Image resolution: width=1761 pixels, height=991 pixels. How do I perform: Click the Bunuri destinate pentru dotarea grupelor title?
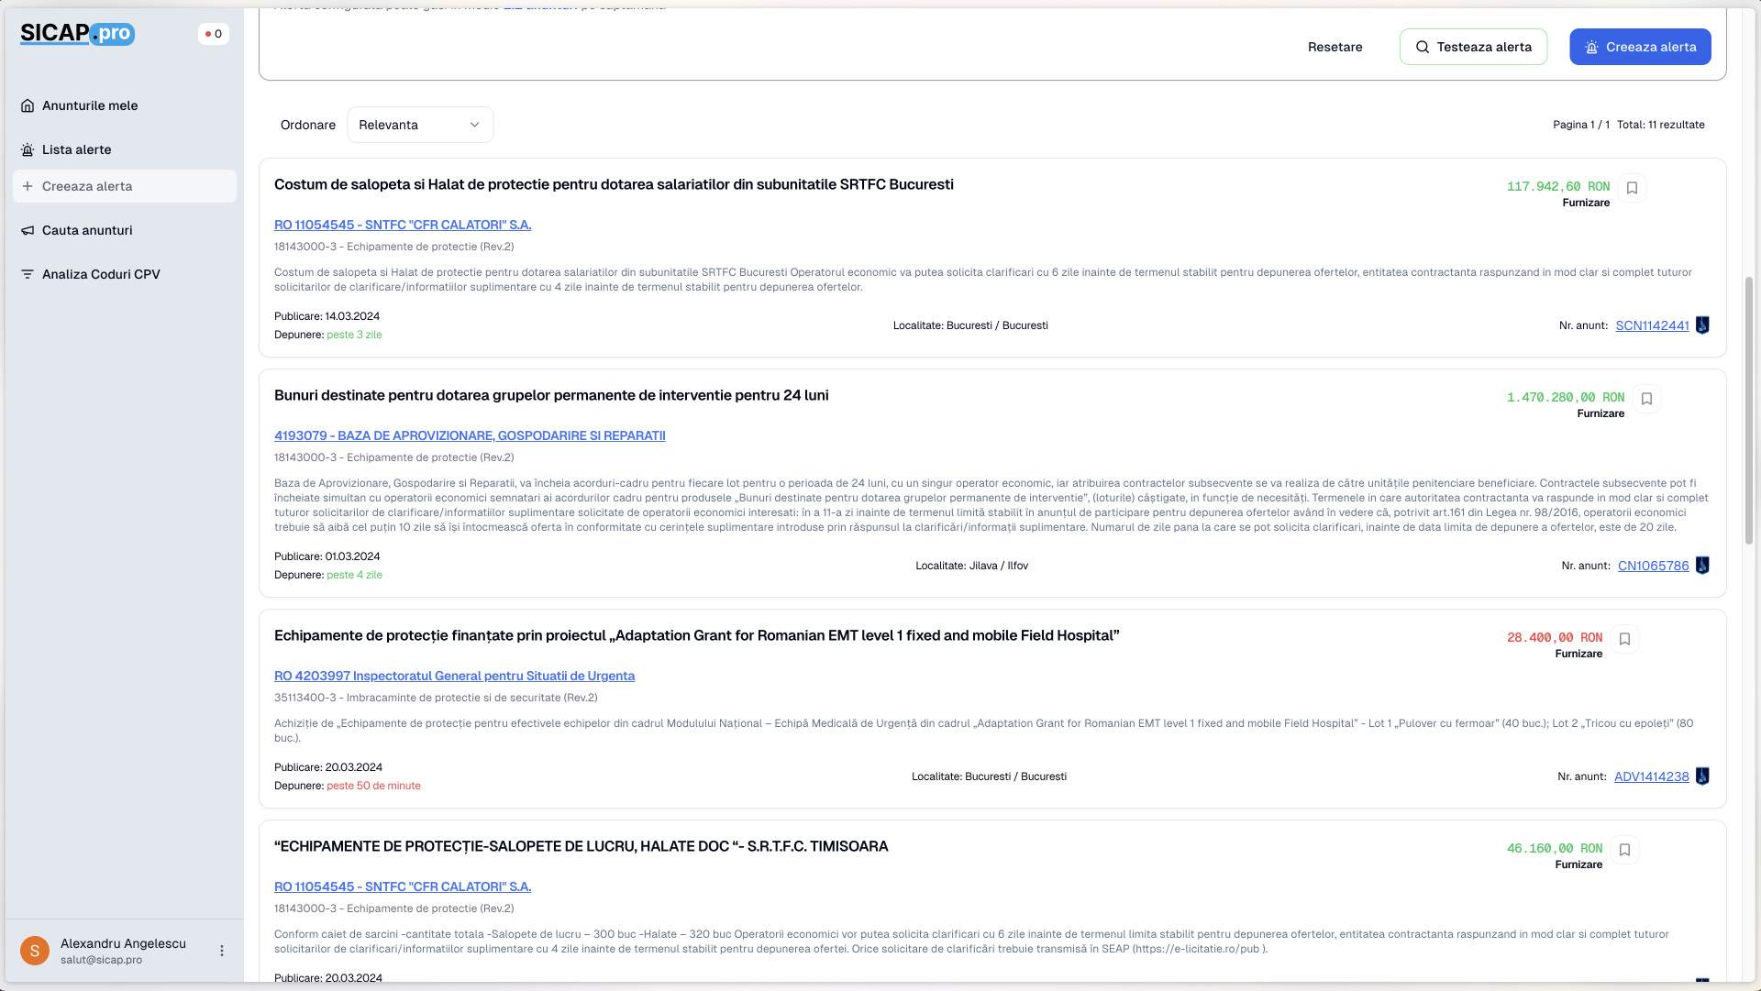(551, 395)
